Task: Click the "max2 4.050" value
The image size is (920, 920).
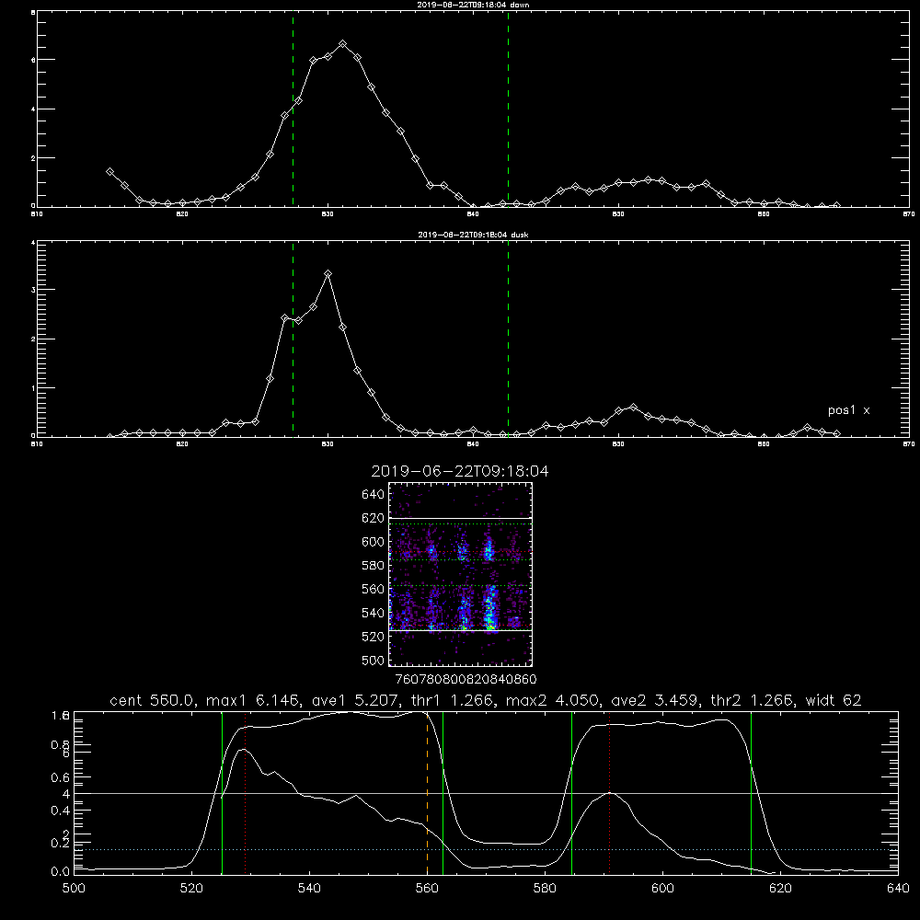Action: 551,700
